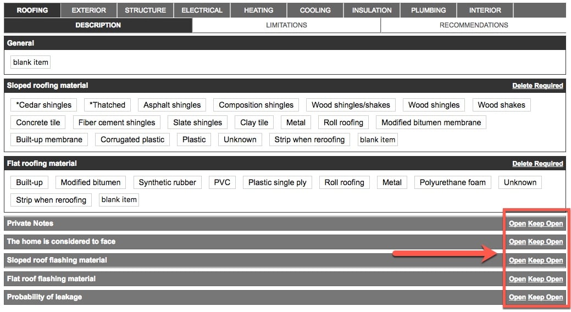This screenshot has height=312, width=571.
Task: Open the Probability of leakage section
Action: point(517,297)
